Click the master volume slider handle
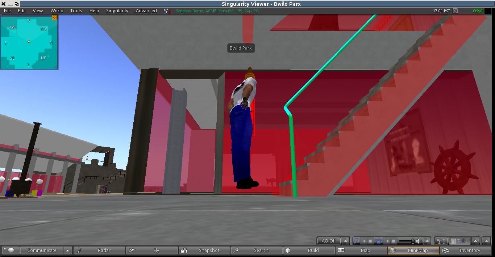 pyautogui.click(x=413, y=241)
